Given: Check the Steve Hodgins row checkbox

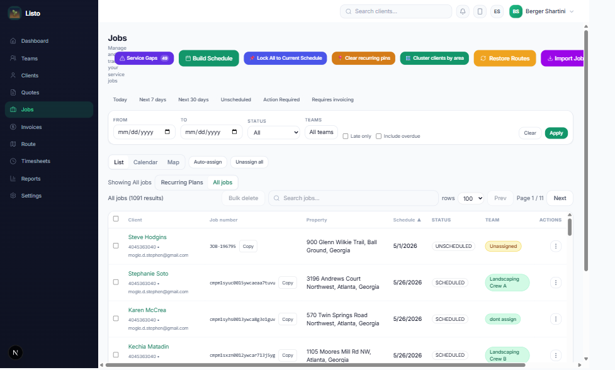Looking at the screenshot, I should coord(116,246).
